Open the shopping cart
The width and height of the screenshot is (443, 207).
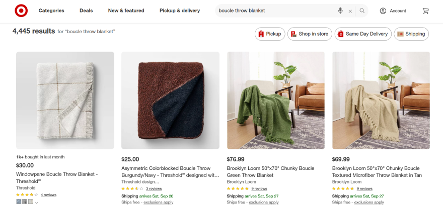[426, 11]
